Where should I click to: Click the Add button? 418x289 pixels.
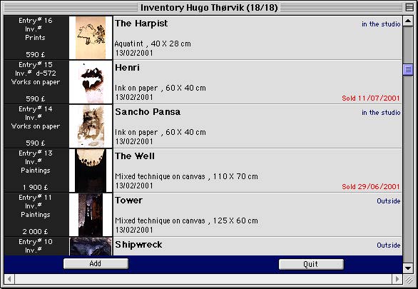tap(96, 264)
